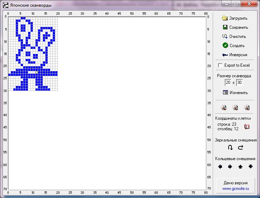260x198 pixels.
Task: Click the Размер сканворда label
Action: tap(234, 76)
